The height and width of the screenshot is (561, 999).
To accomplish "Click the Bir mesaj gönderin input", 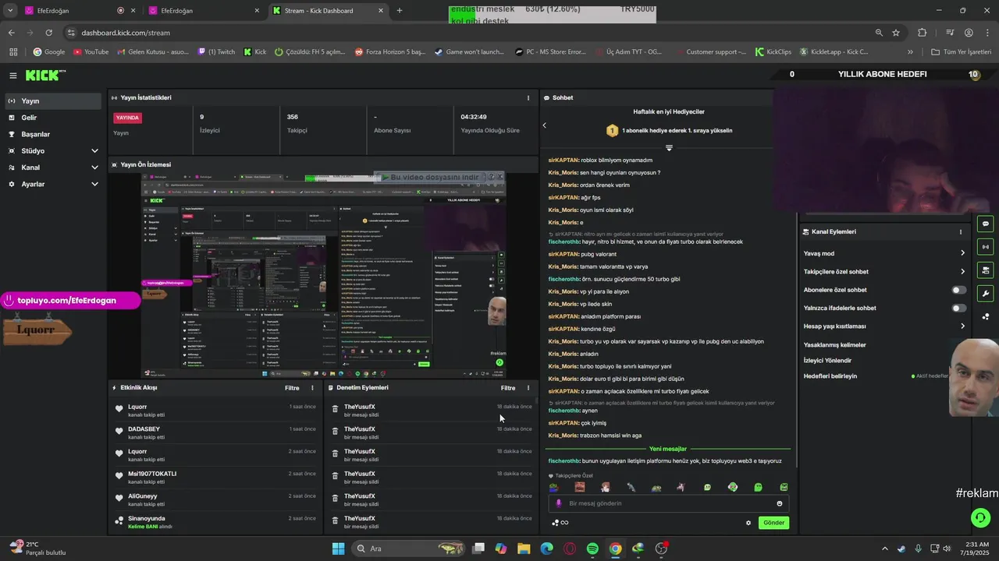I will pyautogui.click(x=668, y=503).
